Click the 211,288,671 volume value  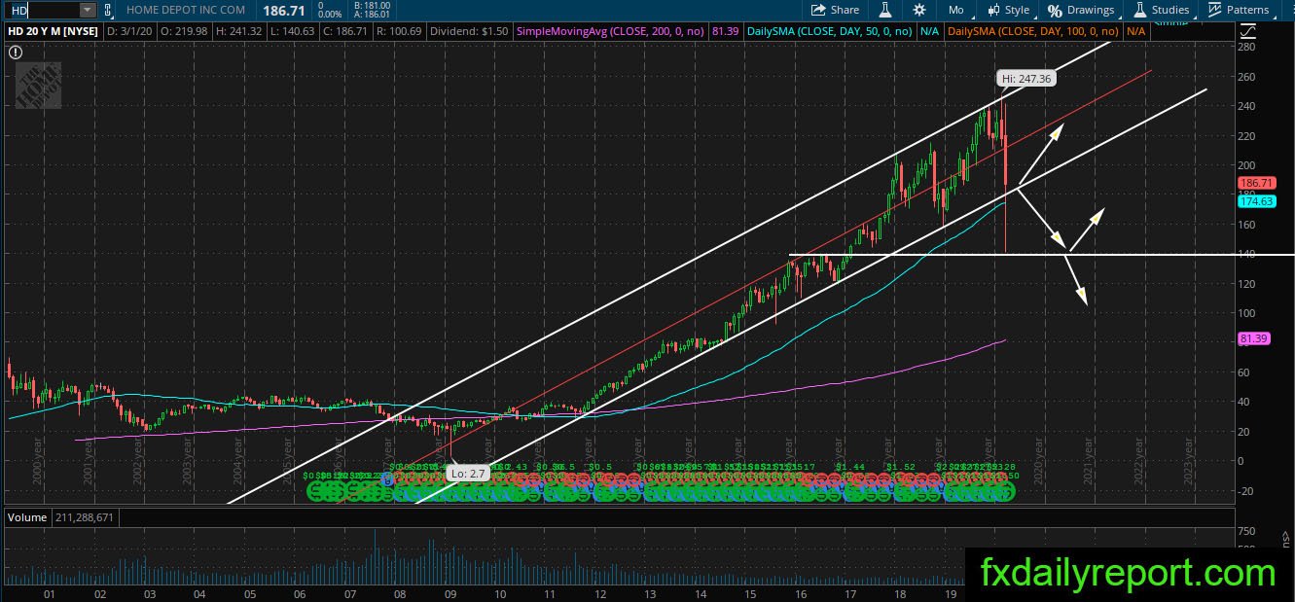[x=86, y=517]
